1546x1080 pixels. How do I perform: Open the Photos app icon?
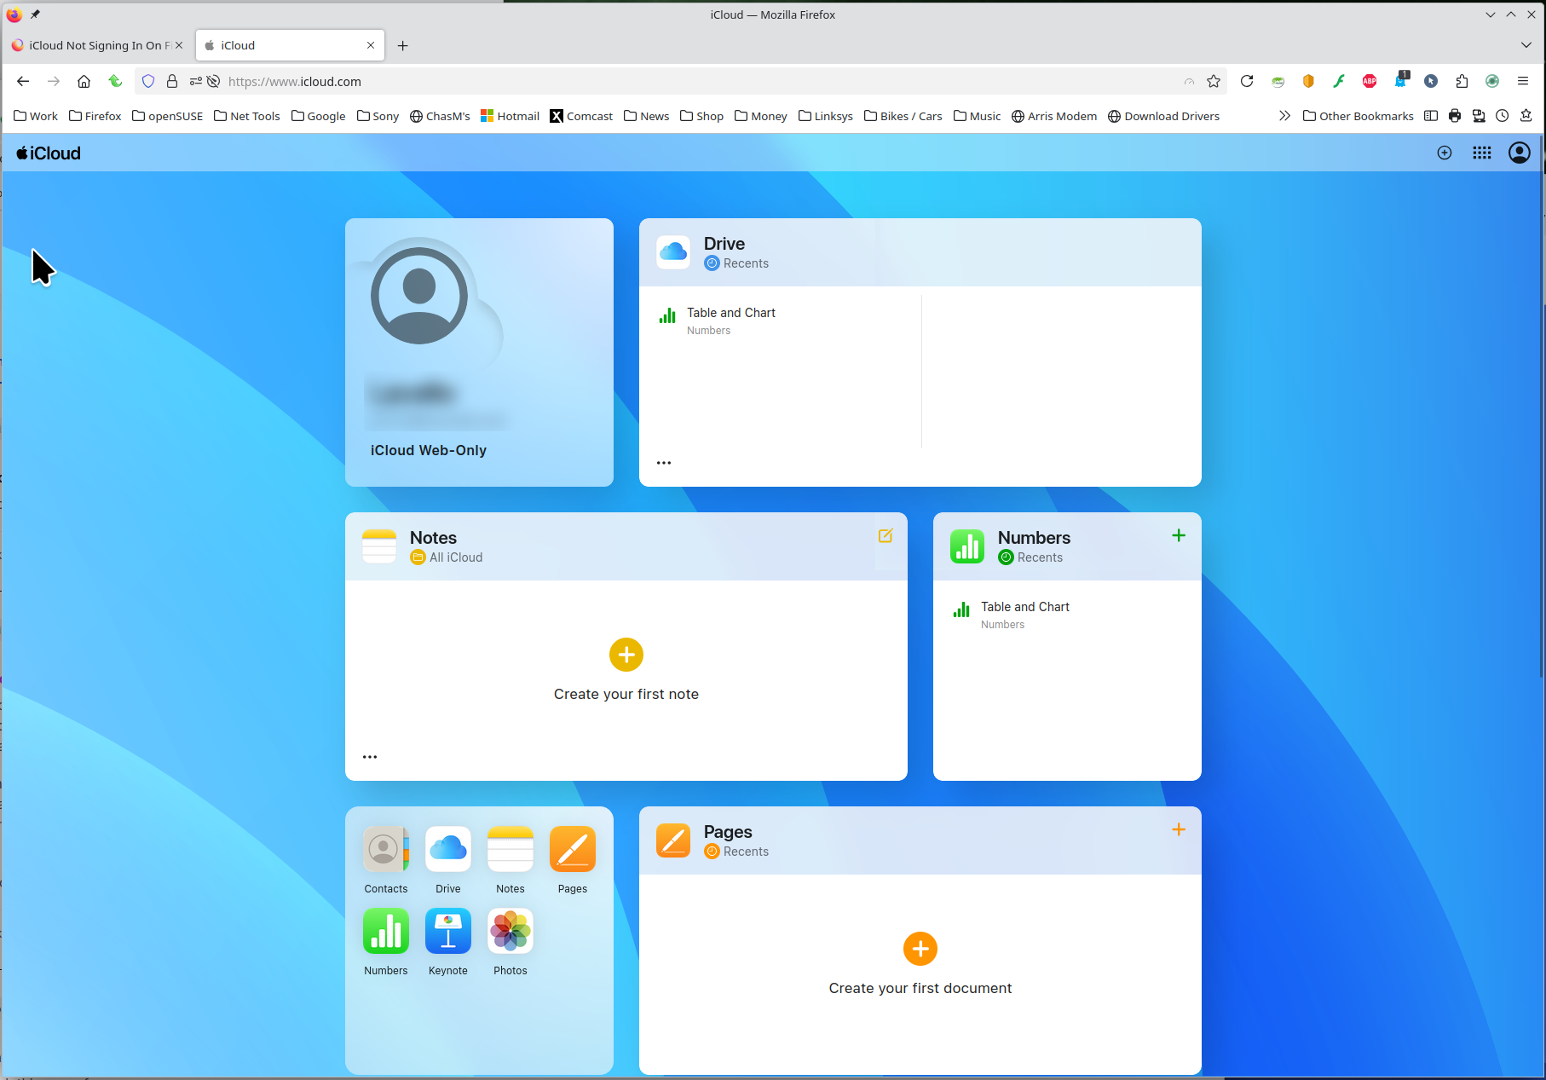pos(511,931)
